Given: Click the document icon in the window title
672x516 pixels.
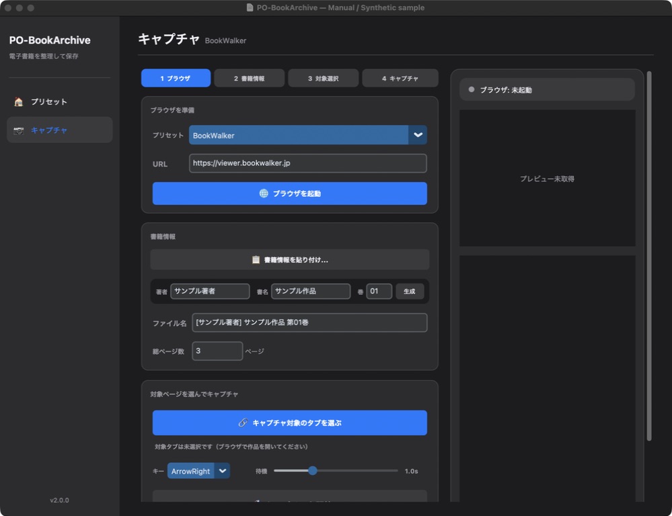Looking at the screenshot, I should pyautogui.click(x=250, y=7).
